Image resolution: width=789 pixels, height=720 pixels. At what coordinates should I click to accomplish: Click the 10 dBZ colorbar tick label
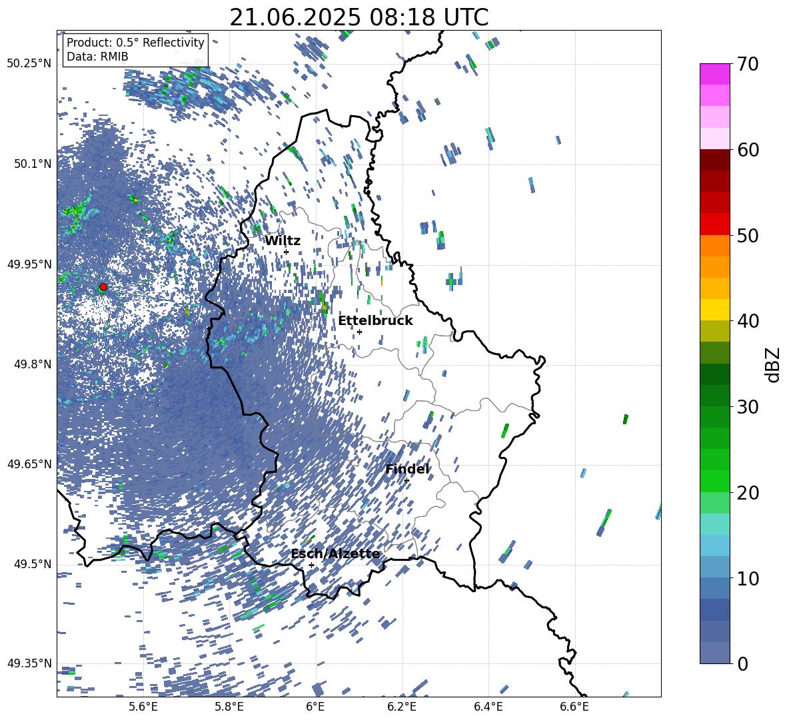(748, 578)
